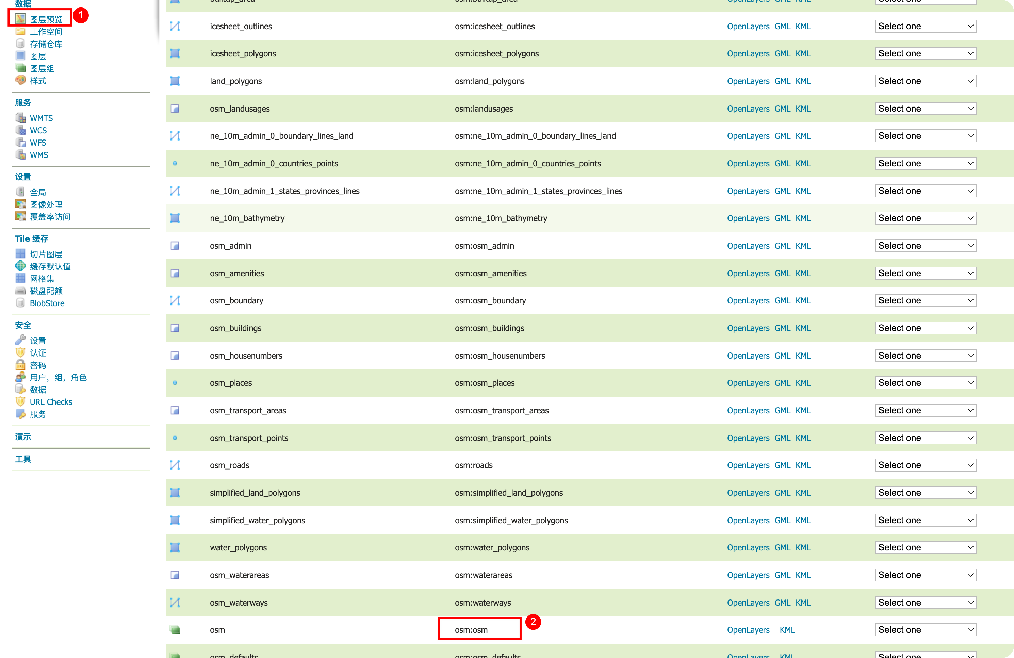Click the green layer group icon for osm

point(175,630)
